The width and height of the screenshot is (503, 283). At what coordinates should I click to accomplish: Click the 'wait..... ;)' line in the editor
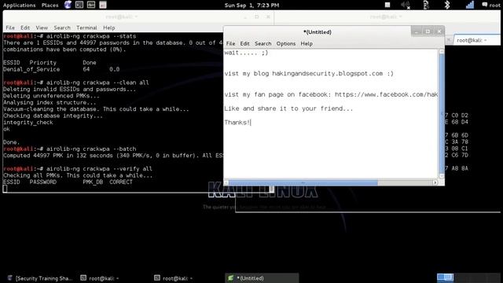tap(246, 53)
